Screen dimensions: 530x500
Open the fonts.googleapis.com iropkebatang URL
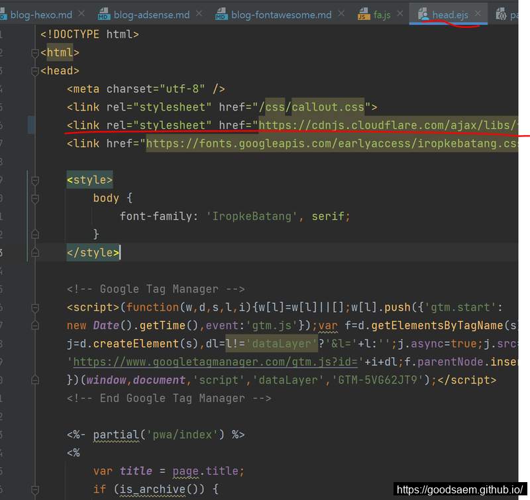click(x=332, y=144)
